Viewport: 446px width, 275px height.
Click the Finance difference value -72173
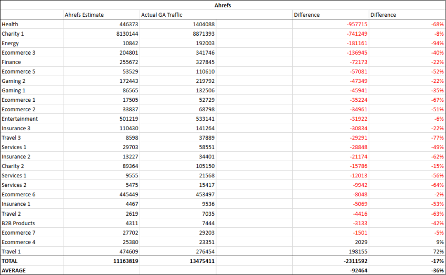[356, 62]
